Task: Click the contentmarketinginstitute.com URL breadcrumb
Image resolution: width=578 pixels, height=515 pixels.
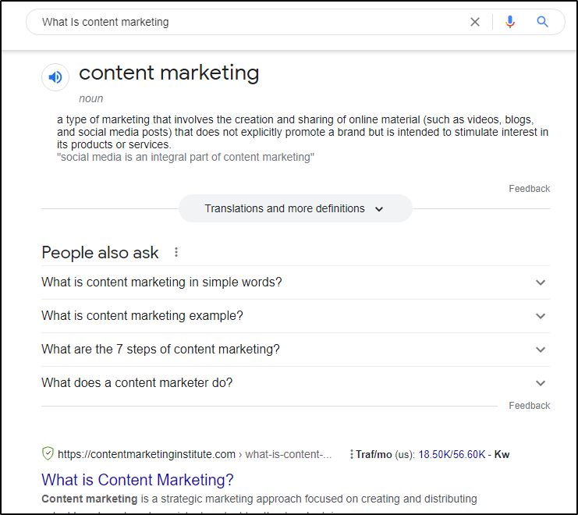Action: [147, 454]
